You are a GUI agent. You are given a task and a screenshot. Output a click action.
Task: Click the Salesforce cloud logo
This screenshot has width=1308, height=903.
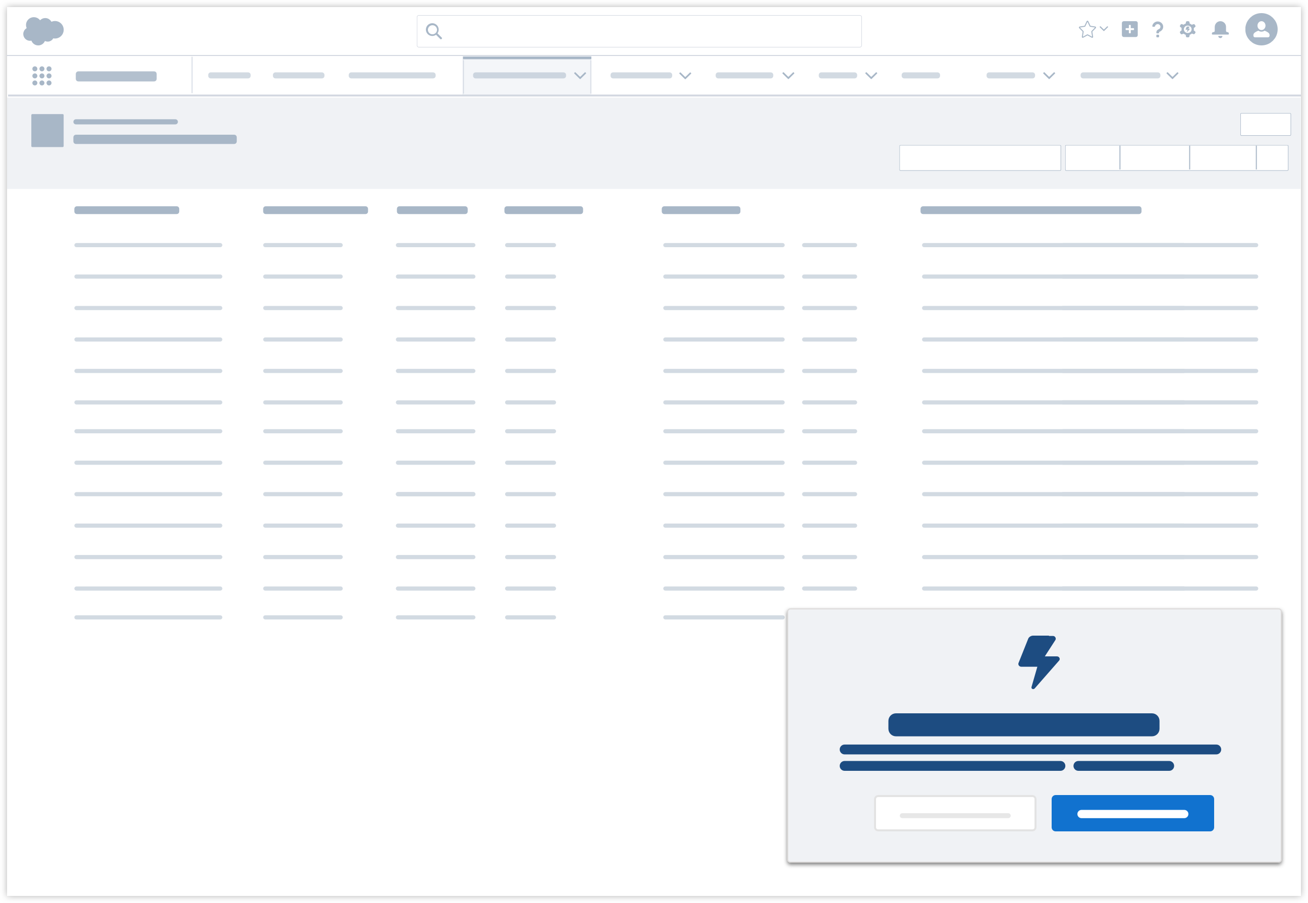[43, 31]
